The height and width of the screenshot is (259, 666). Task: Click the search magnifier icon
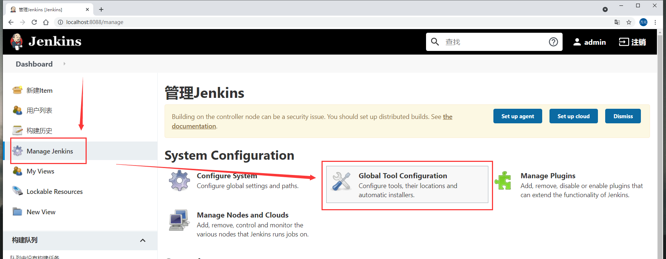coord(435,42)
